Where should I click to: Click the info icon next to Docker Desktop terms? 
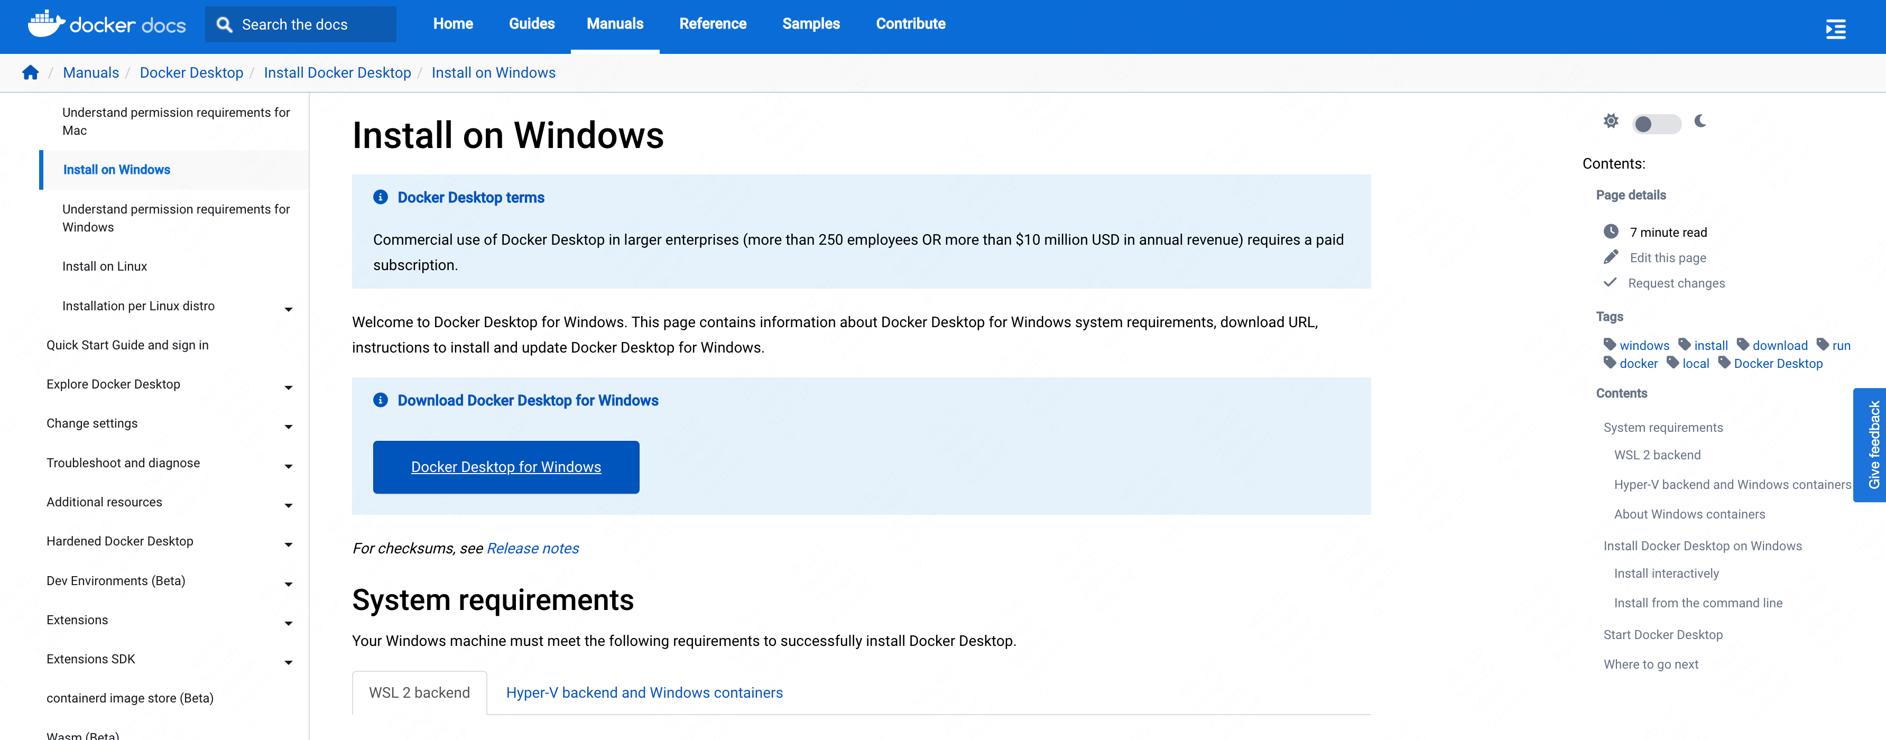381,197
